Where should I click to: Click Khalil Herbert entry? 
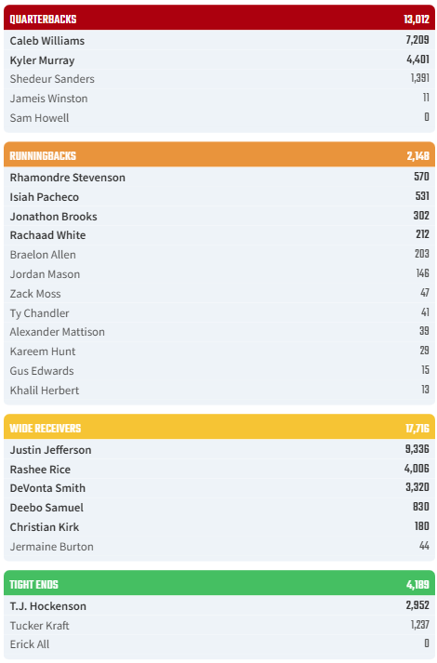tap(218, 390)
